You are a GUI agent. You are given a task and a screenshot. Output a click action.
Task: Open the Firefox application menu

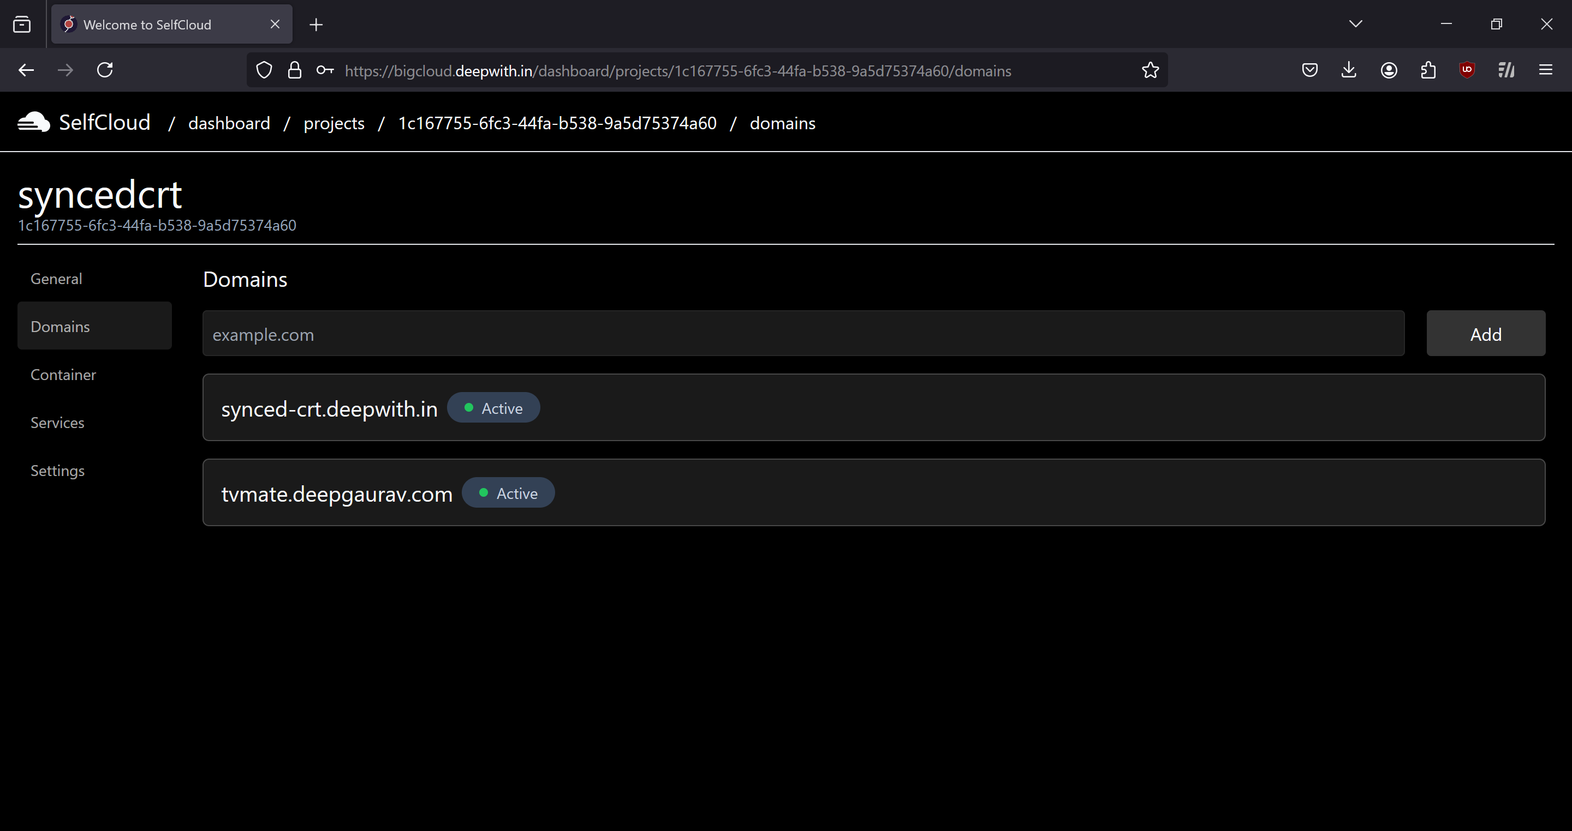[1546, 69]
